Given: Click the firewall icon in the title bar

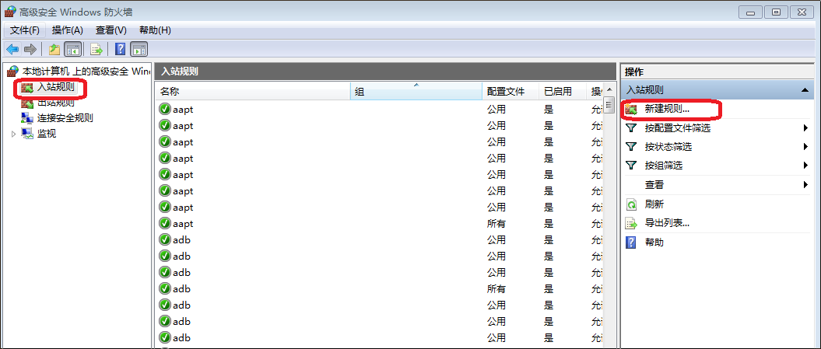Looking at the screenshot, I should pos(10,12).
